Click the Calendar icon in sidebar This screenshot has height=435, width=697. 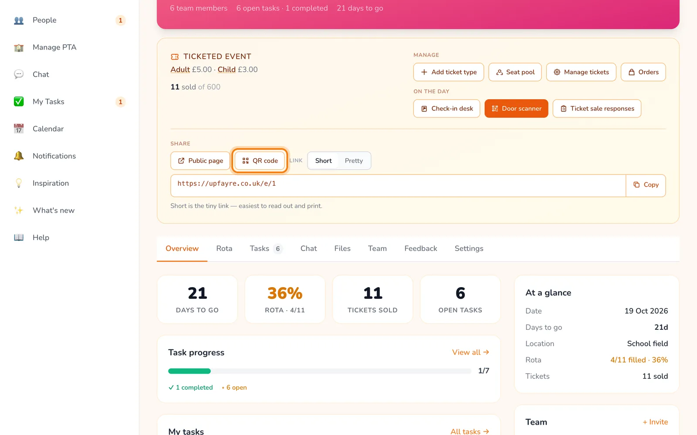(19, 129)
